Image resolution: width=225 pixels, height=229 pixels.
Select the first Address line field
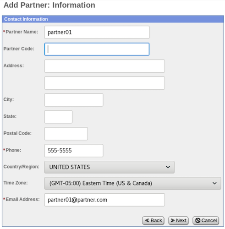104,66
